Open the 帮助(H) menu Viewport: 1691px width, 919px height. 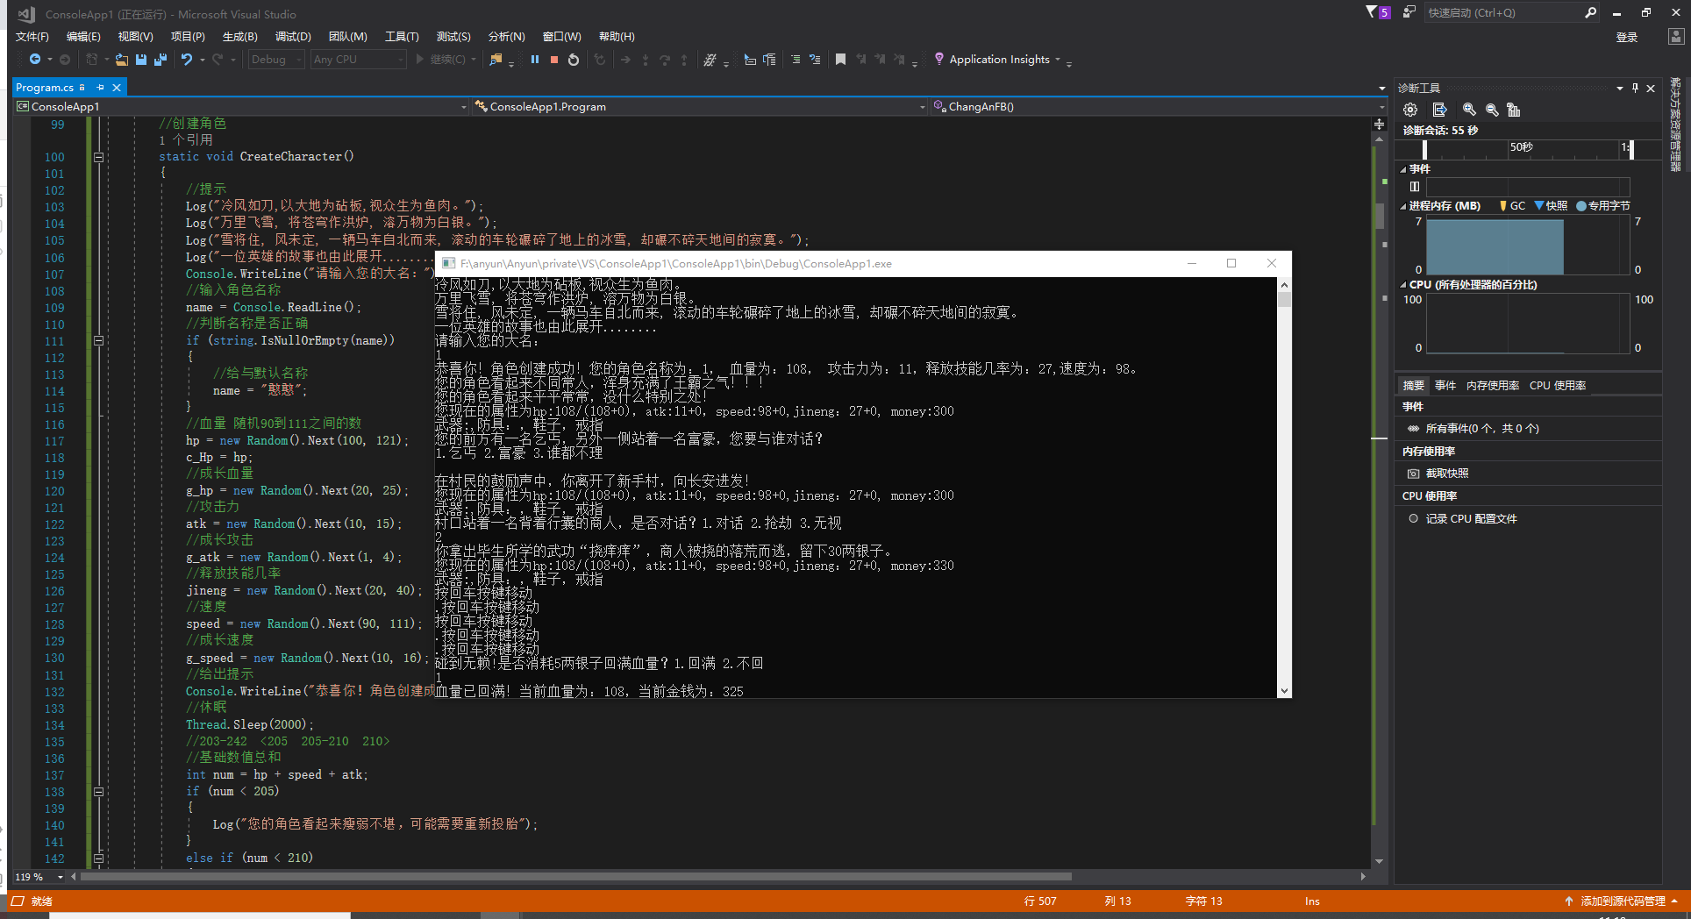point(617,36)
